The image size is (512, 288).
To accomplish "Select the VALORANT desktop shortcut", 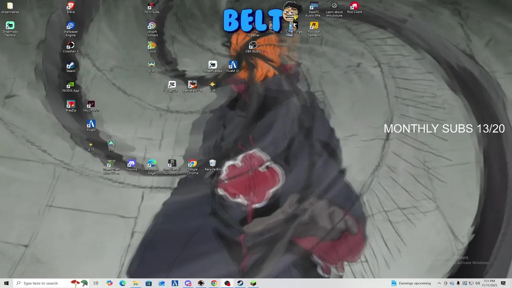I will 91,106.
